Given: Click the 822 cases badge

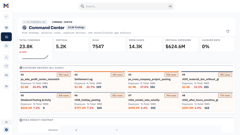Looking at the screenshot, I should [x=118, y=96].
